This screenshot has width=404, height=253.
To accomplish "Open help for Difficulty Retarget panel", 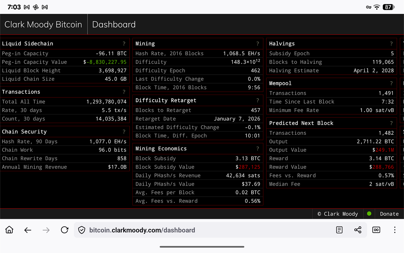I will [258, 100].
